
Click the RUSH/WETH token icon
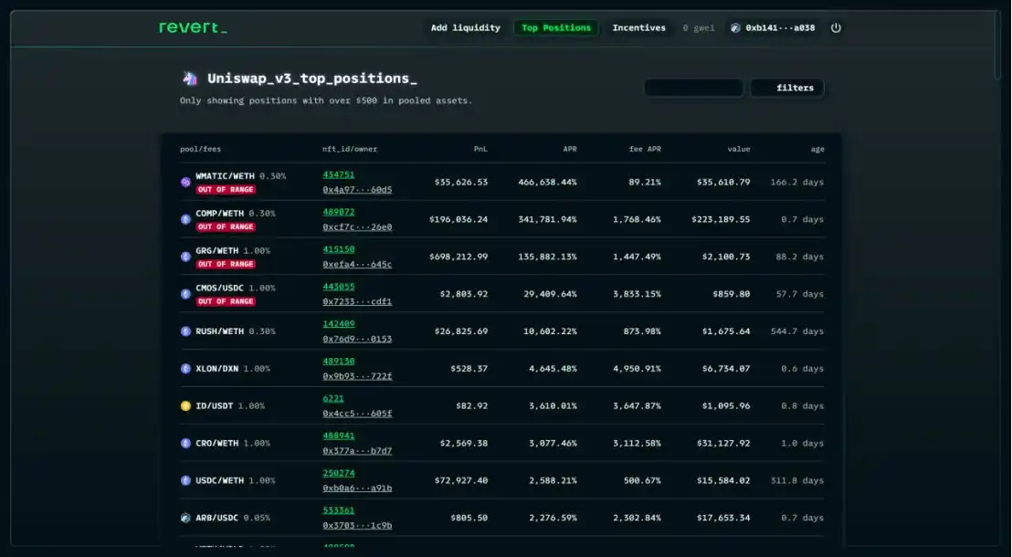click(x=186, y=331)
